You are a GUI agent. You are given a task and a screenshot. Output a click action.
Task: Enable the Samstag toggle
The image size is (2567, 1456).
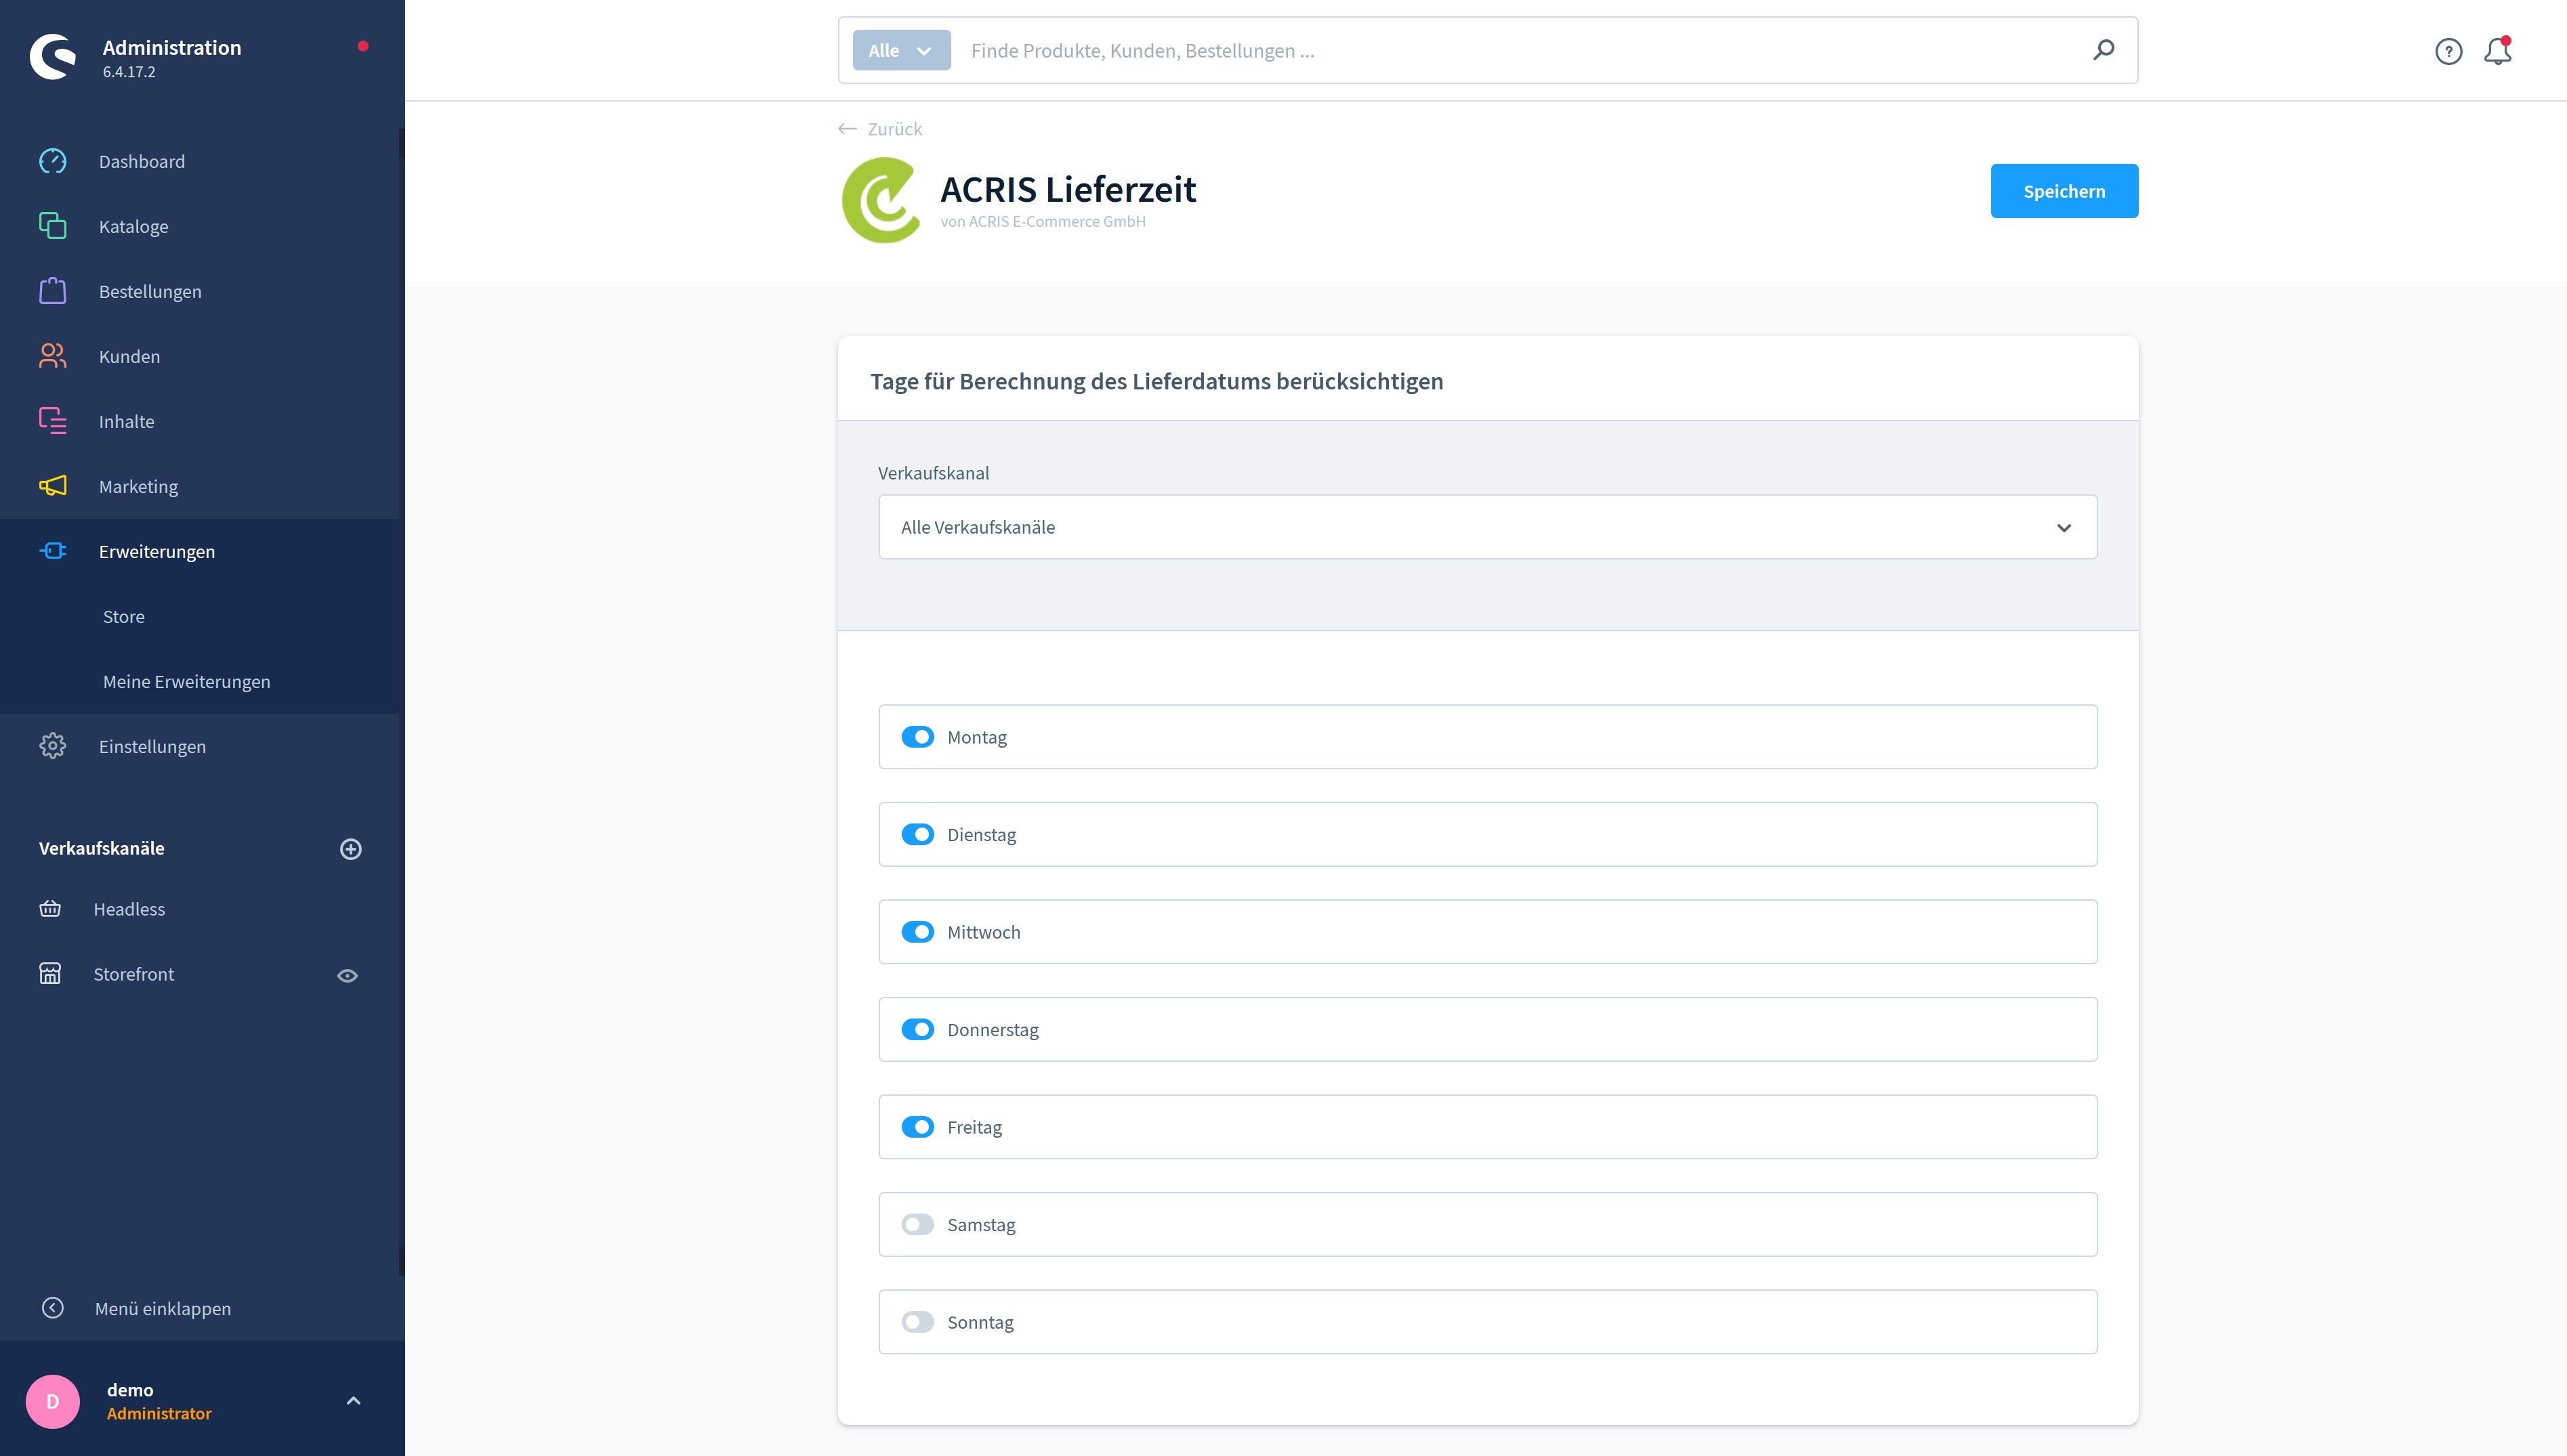pos(917,1224)
